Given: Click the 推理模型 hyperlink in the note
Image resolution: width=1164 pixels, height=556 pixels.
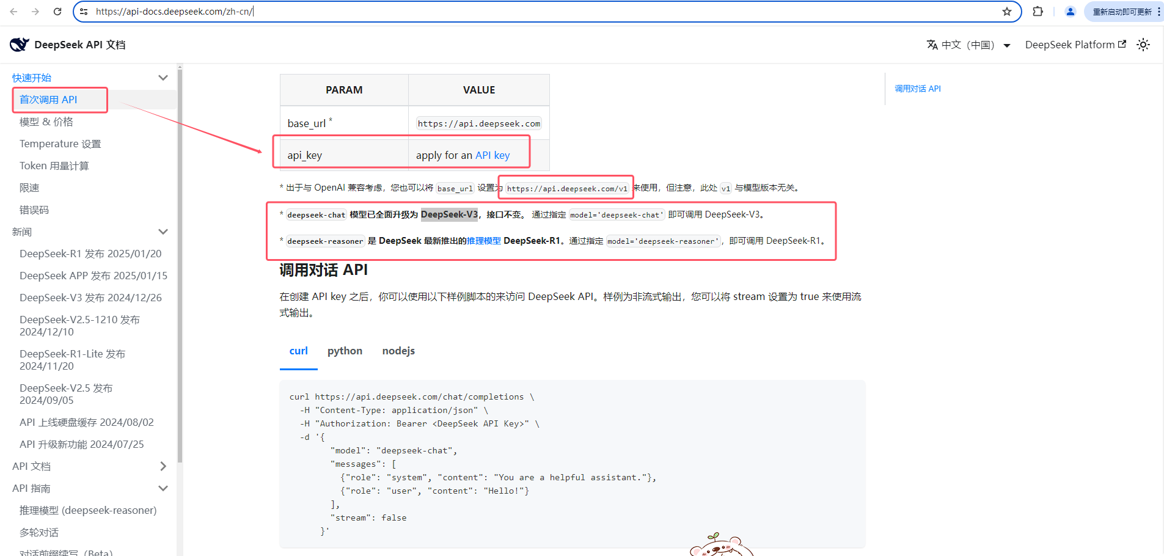Looking at the screenshot, I should 483,241.
